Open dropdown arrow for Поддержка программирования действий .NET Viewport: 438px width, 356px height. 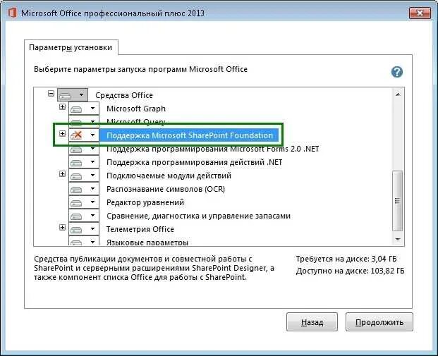tap(92, 162)
